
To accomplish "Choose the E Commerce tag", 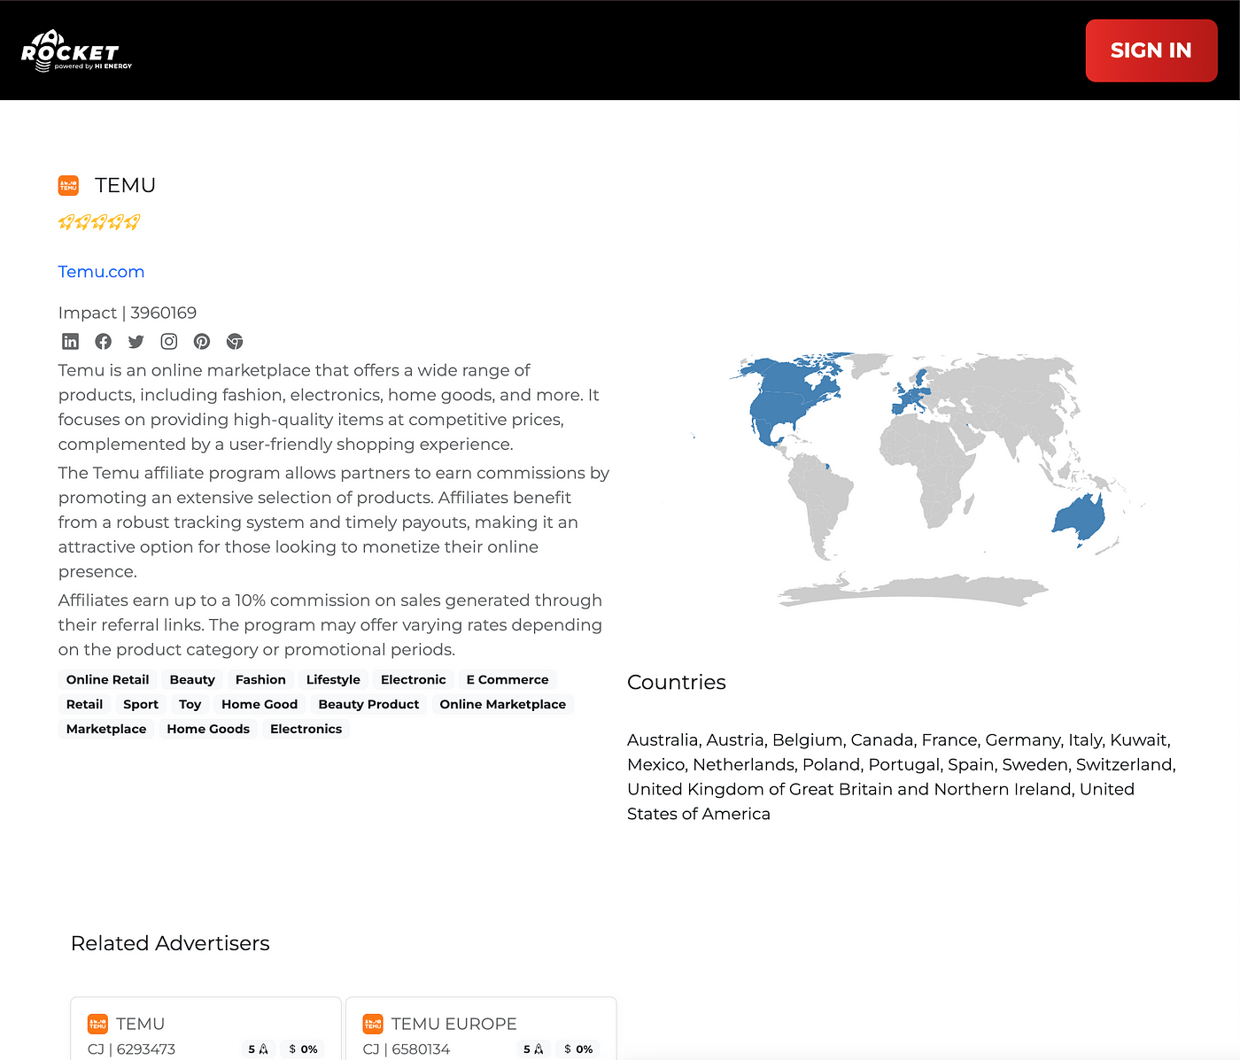I will [x=508, y=680].
